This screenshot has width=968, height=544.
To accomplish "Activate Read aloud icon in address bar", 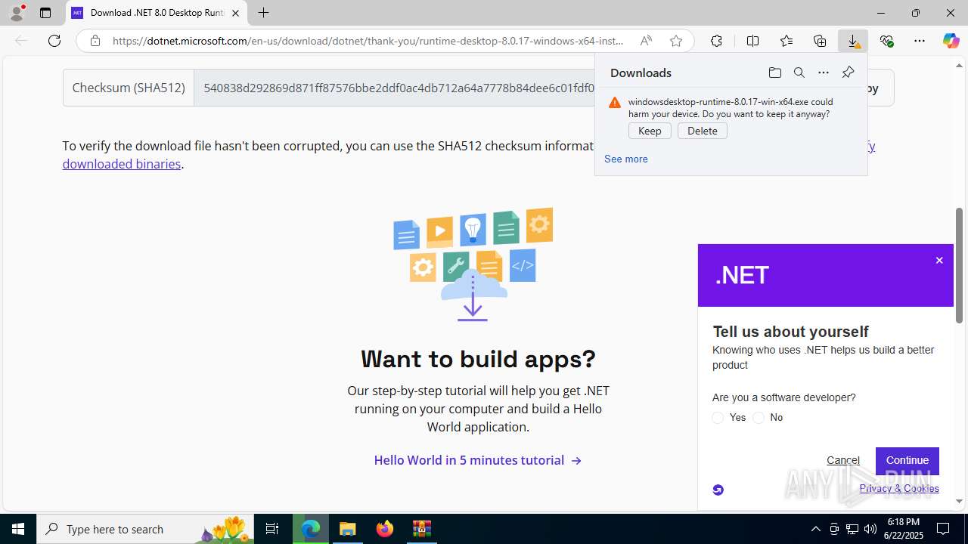I will [646, 41].
